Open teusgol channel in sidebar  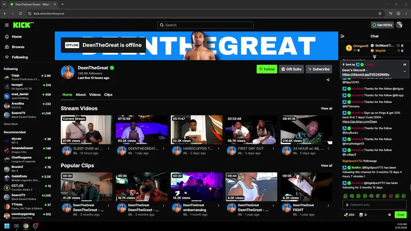[x=27, y=87]
